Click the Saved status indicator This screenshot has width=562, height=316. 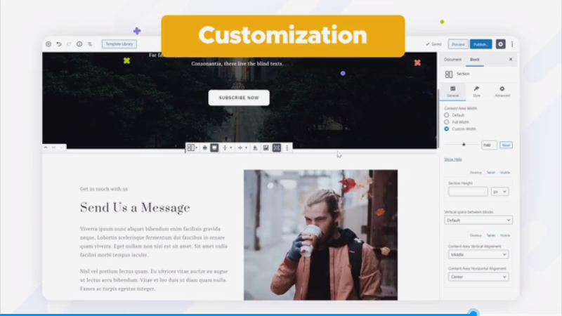pos(433,44)
